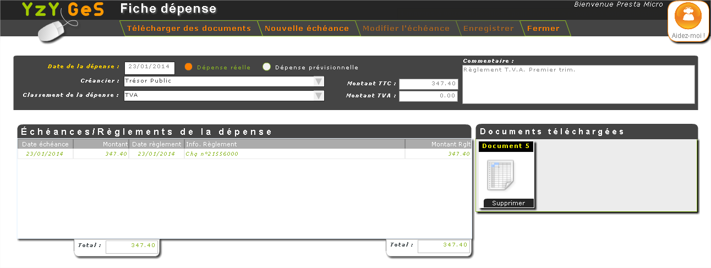Image resolution: width=711 pixels, height=268 pixels.
Task: Open the Document 5 spreadsheet thumbnail
Action: [500, 175]
